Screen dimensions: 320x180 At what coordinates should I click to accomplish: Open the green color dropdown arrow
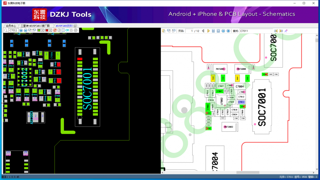point(42,30)
